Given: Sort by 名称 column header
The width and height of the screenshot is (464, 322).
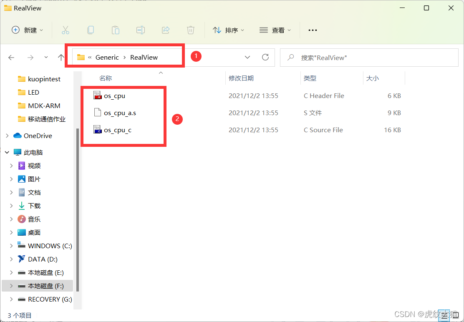Looking at the screenshot, I should [x=105, y=78].
